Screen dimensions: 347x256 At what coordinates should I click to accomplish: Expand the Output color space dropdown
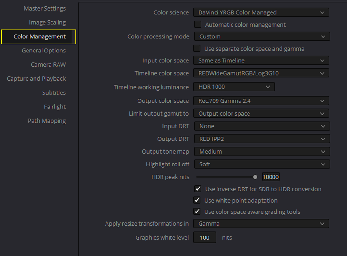pos(261,101)
